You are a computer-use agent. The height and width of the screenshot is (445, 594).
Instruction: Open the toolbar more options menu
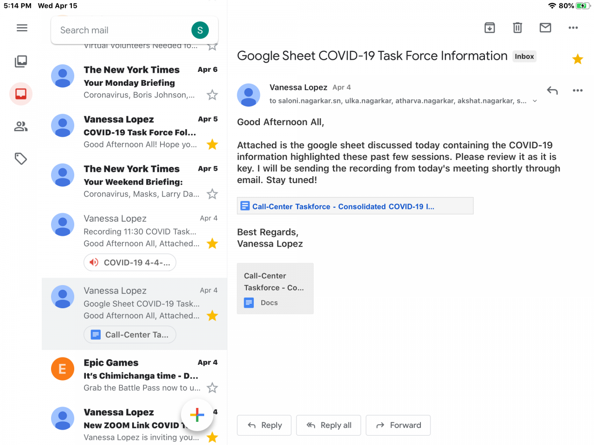(x=573, y=28)
